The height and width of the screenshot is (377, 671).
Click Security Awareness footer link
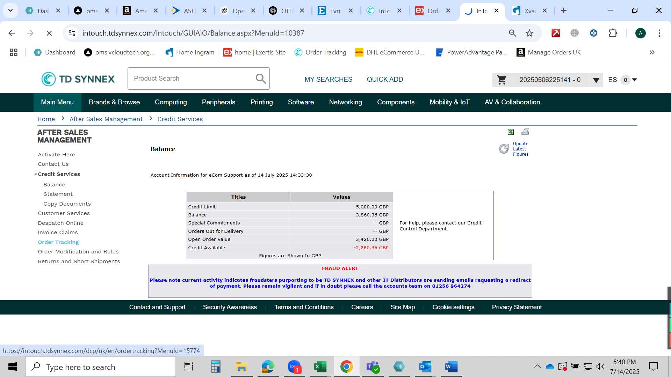point(230,307)
